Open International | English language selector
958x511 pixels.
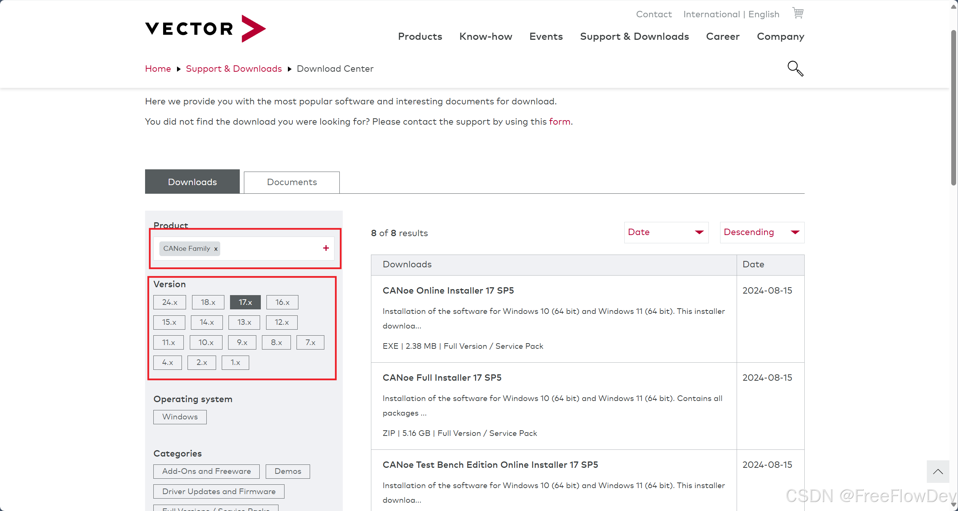731,14
